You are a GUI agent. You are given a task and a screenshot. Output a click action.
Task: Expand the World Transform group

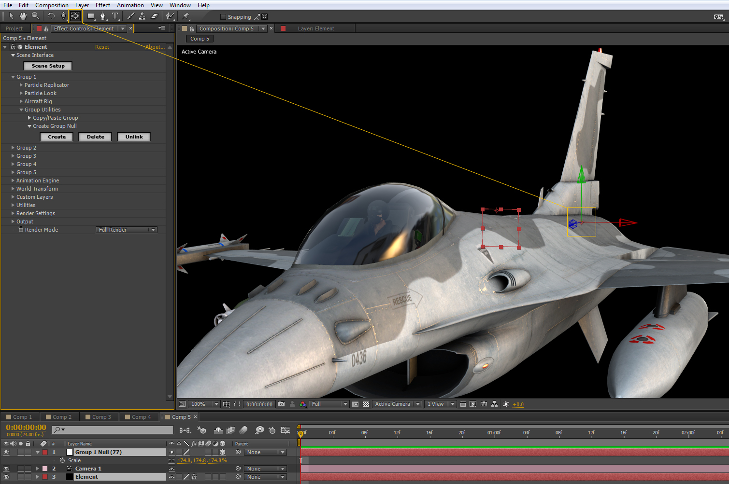tap(13, 189)
